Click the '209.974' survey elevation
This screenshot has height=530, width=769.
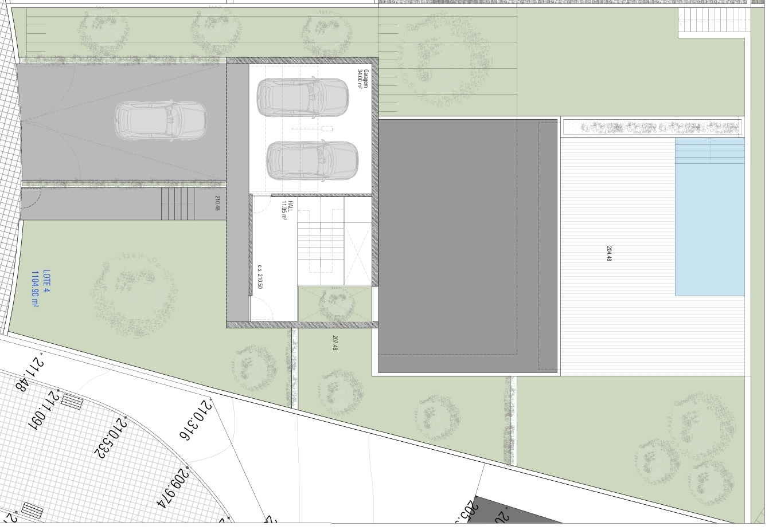point(173,488)
